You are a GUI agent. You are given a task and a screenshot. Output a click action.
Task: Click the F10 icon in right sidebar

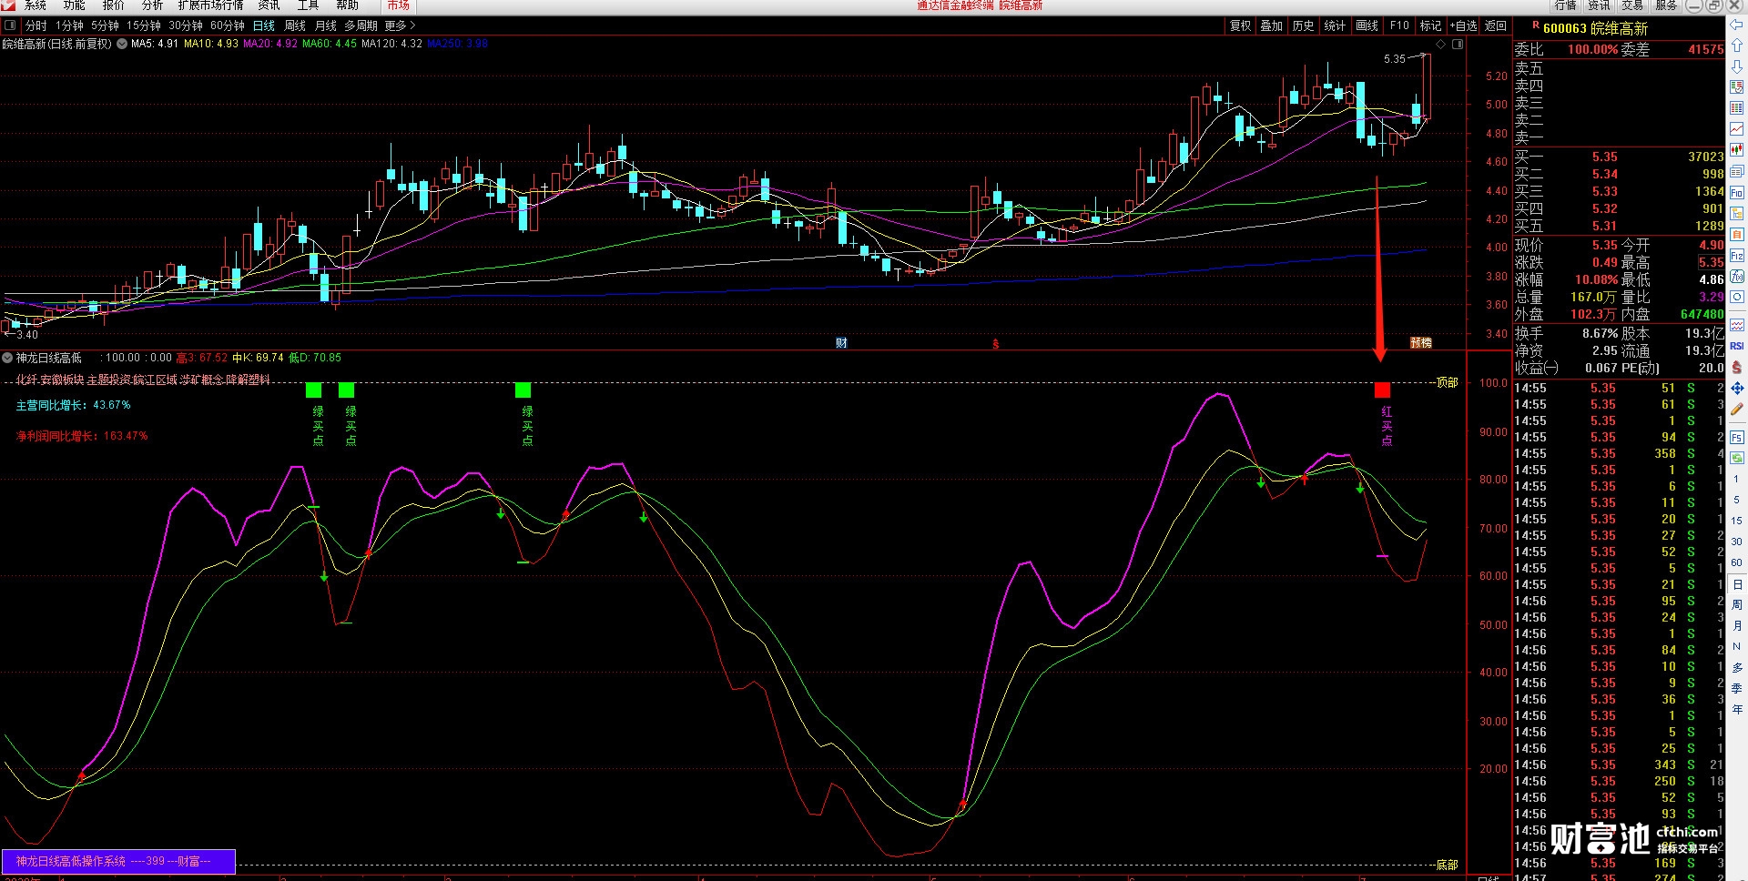pyautogui.click(x=1736, y=192)
